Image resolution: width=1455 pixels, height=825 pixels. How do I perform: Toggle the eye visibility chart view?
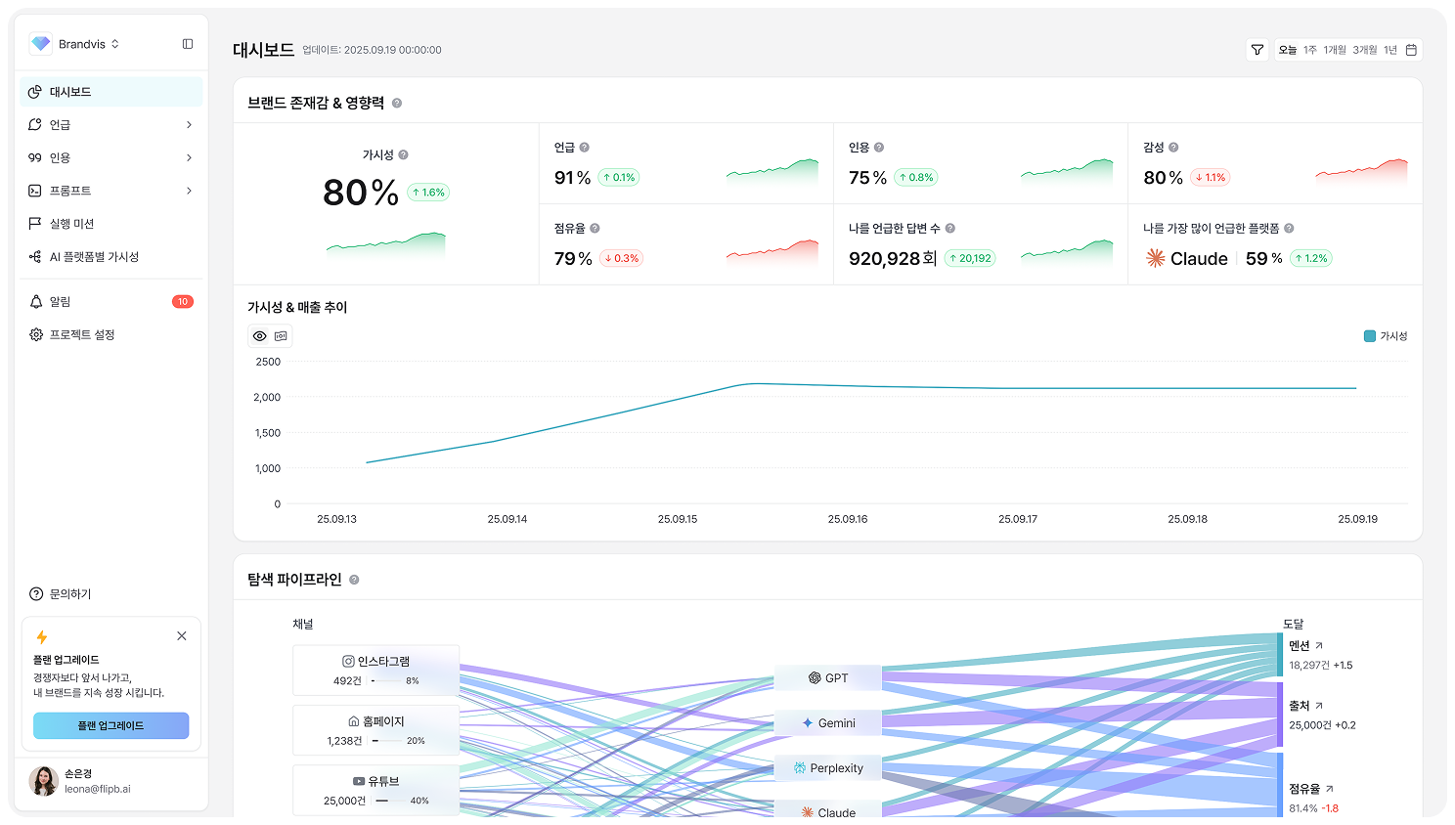(259, 336)
